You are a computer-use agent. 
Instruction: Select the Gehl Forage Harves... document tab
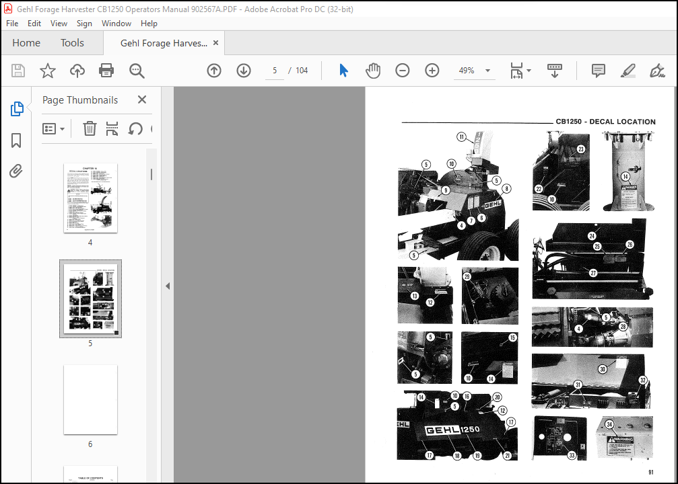tap(164, 43)
